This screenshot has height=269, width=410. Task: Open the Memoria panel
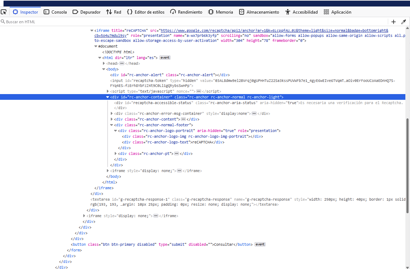(221, 12)
